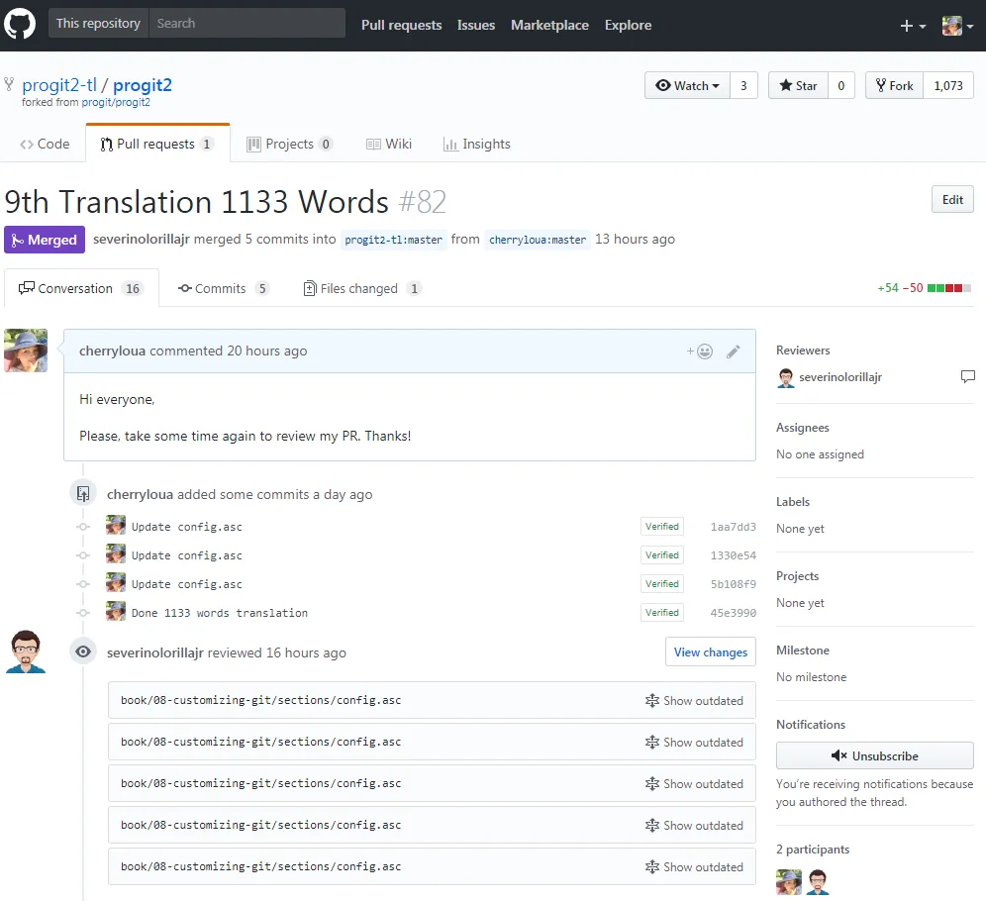Viewport: 986px width, 901px height.
Task: Open the progit2-tl:master branch label
Action: click(x=394, y=240)
